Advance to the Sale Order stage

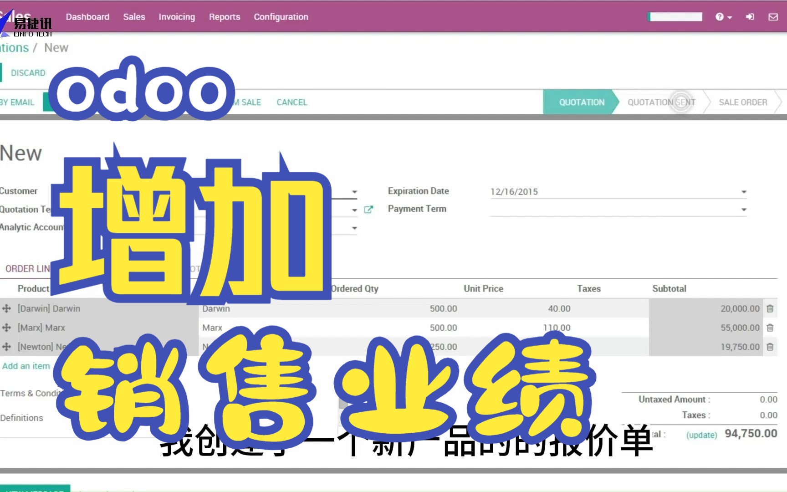click(743, 102)
